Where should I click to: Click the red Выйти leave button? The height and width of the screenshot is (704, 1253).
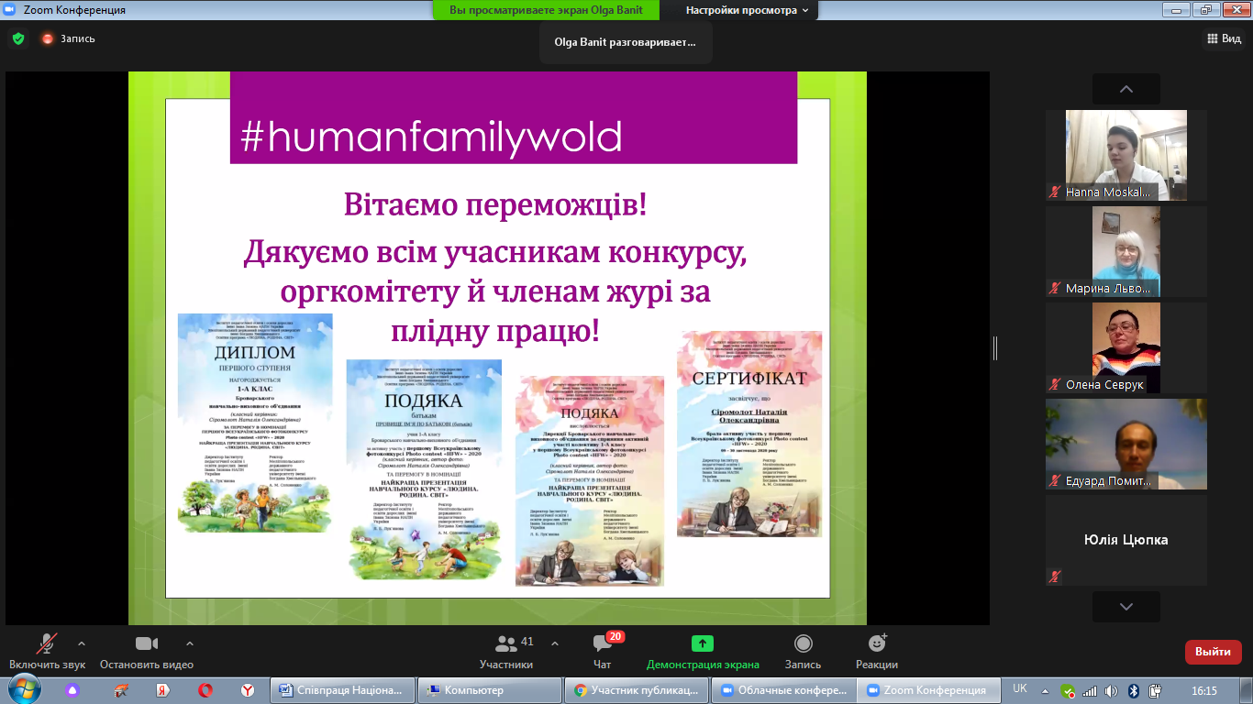tap(1213, 652)
